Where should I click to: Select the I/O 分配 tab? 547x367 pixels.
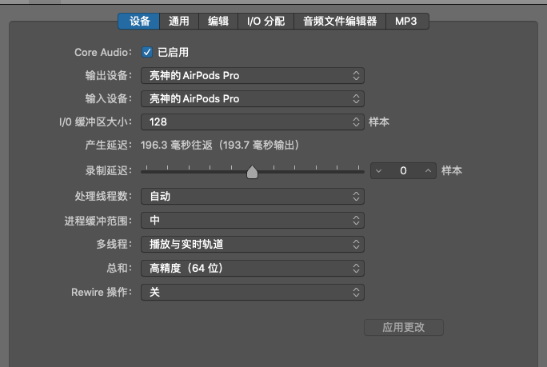pyautogui.click(x=266, y=22)
